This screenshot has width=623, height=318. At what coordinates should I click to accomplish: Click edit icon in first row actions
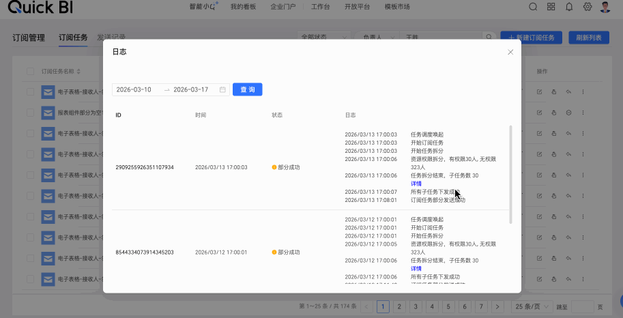(540, 92)
